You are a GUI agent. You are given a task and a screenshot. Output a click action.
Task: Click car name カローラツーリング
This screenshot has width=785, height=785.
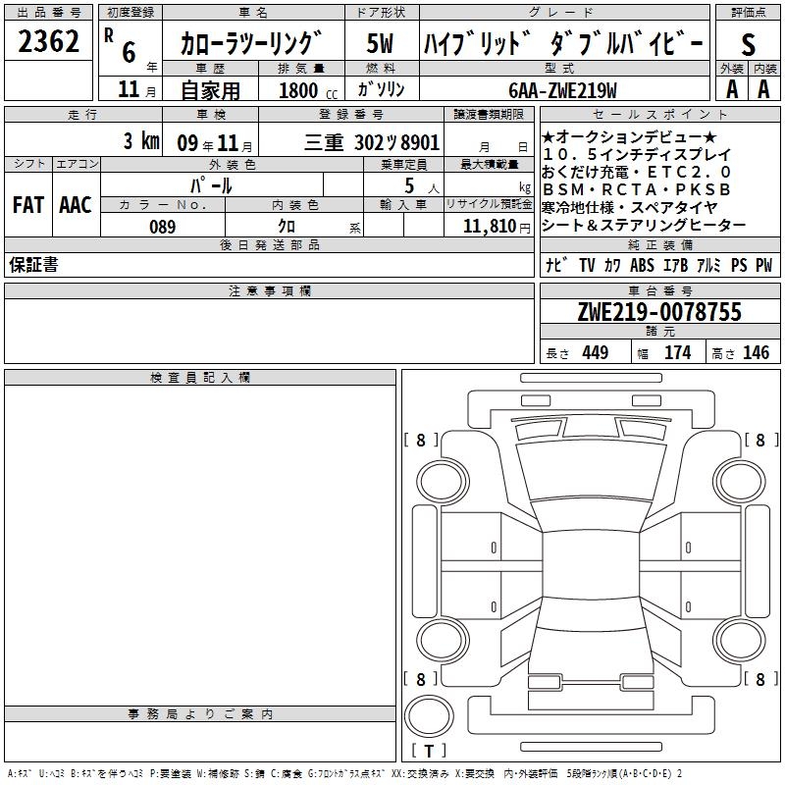point(251,43)
